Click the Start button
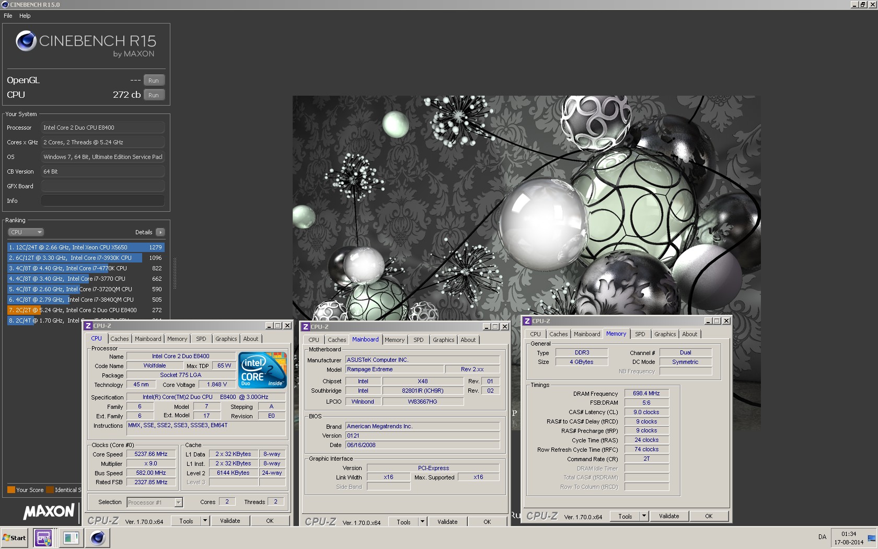 (15, 537)
